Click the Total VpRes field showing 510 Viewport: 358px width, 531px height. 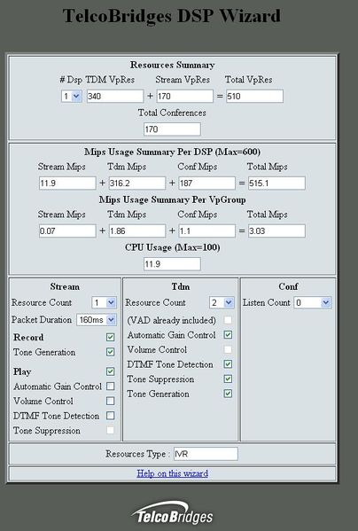(255, 96)
